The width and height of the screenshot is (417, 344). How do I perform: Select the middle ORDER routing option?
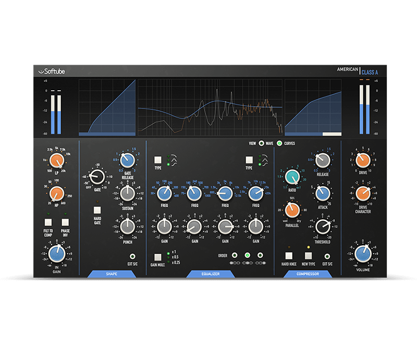[x=247, y=255]
